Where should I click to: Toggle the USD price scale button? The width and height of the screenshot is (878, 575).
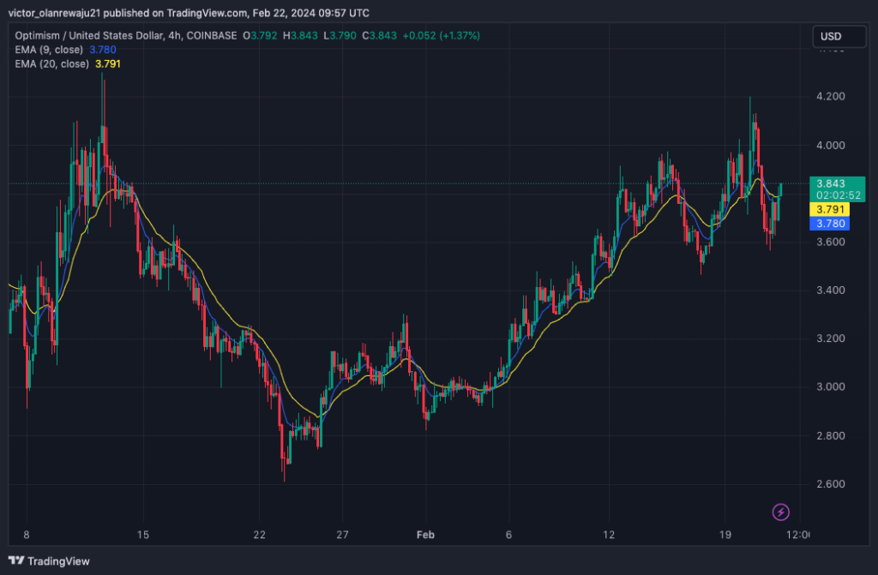point(838,36)
